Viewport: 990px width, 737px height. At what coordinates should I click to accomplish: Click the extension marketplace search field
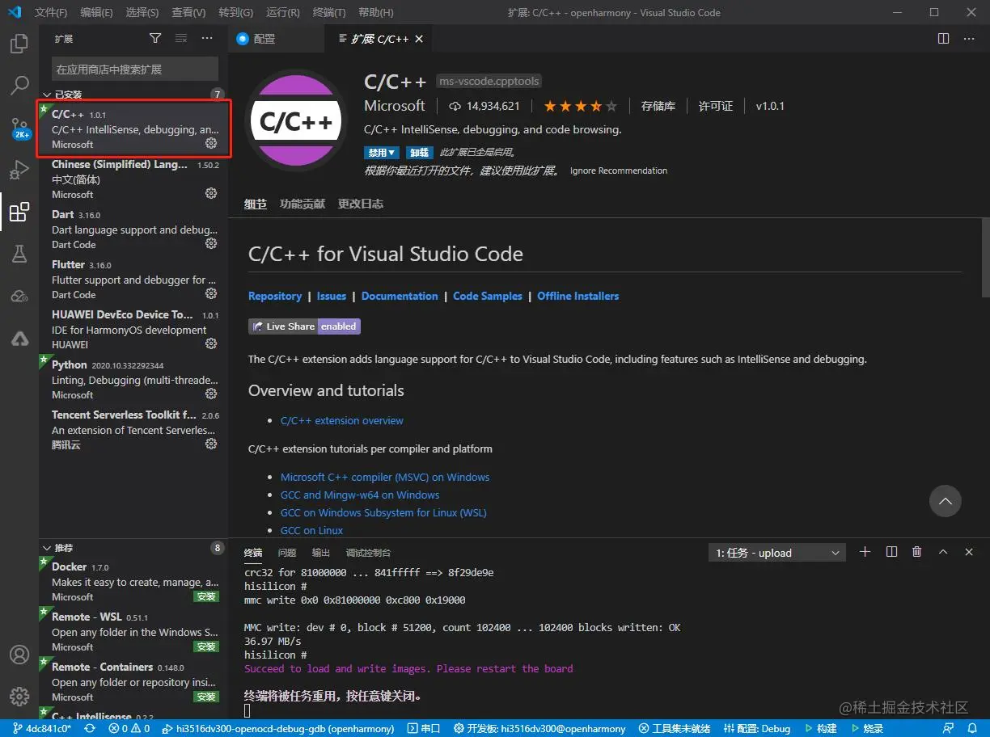135,69
